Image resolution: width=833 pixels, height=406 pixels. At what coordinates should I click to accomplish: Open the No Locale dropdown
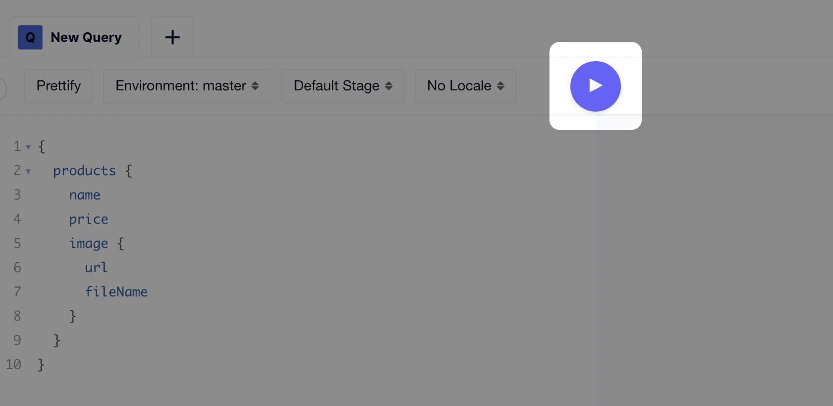coord(465,86)
